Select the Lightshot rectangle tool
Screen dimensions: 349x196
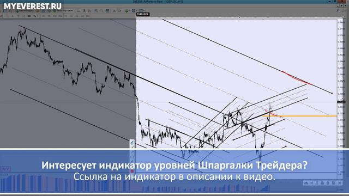click(132, 157)
